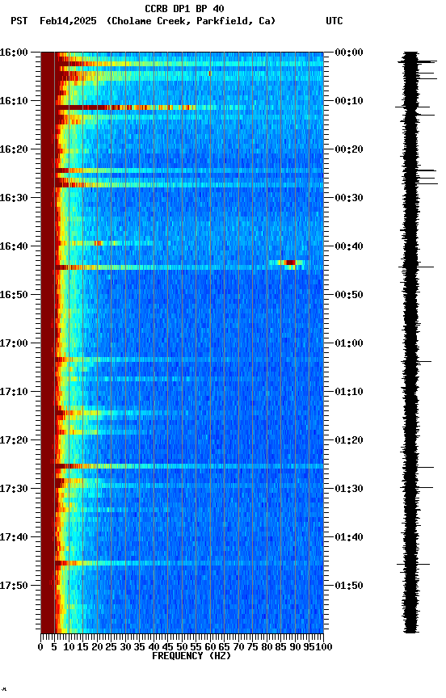Click the red 88 Hz spot near 00:43
This screenshot has height=698, width=446.
pos(290,263)
